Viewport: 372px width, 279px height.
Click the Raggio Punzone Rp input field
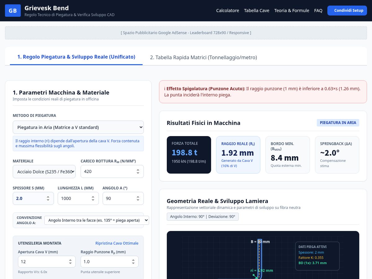coord(109,262)
